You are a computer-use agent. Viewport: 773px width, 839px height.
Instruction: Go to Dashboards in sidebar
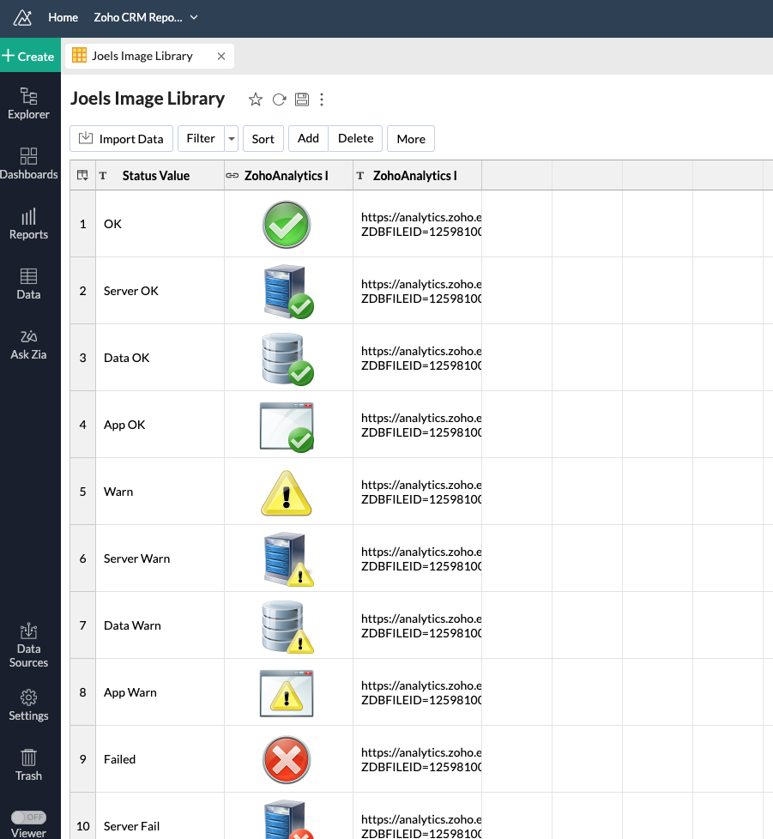[28, 163]
